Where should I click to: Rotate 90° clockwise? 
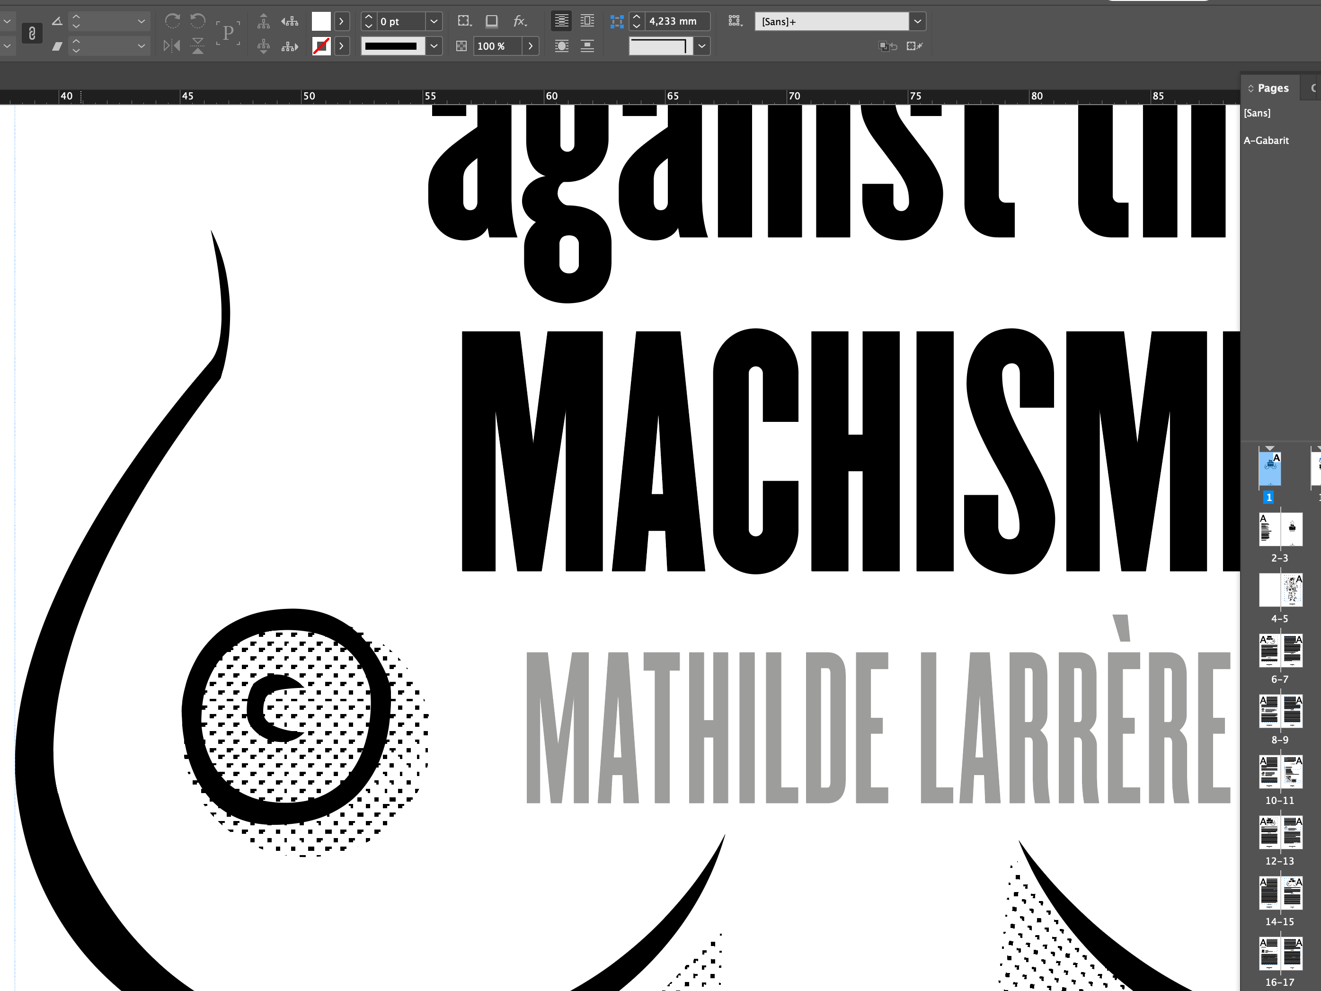[x=172, y=21]
